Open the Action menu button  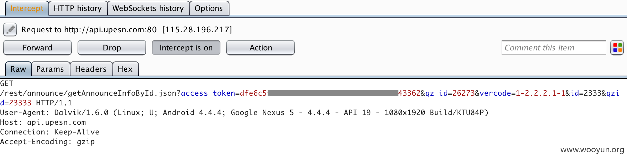tap(260, 48)
